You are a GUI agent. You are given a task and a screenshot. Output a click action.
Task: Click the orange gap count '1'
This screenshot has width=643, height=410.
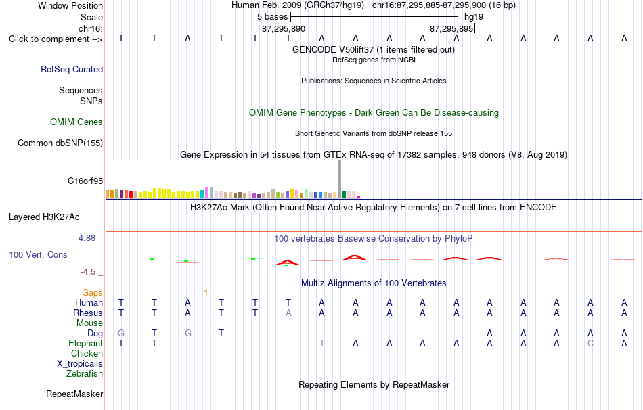tap(206, 293)
